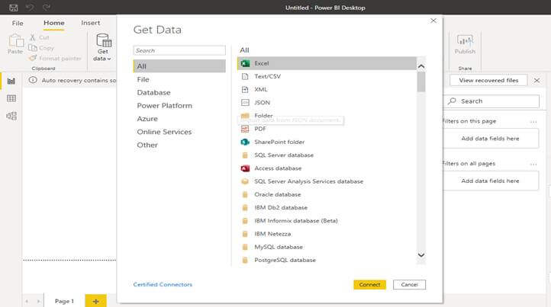Click the Format painter icon
Screen dimensions: 551x307
[33, 58]
